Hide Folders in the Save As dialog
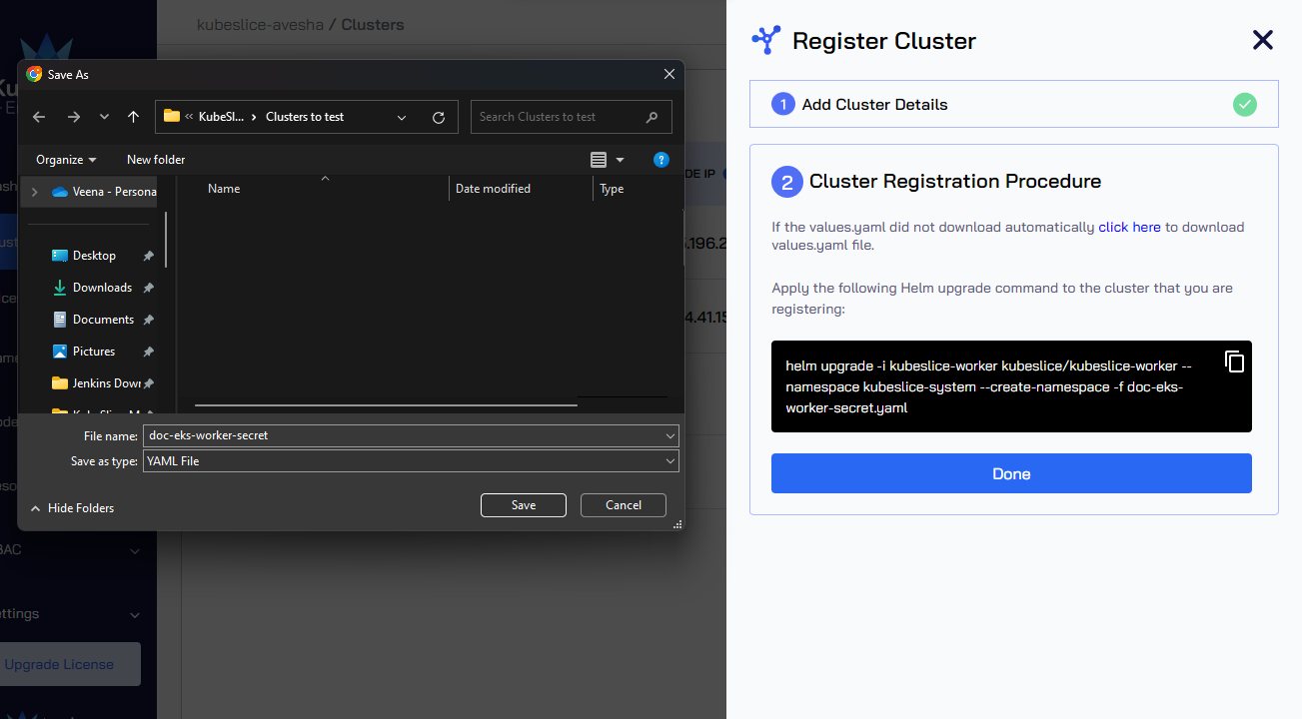This screenshot has height=719, width=1302. click(72, 508)
